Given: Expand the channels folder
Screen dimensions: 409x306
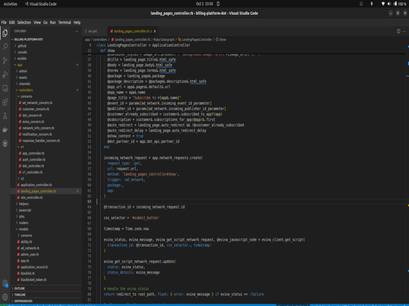Looking at the screenshot, I should 46,84.
